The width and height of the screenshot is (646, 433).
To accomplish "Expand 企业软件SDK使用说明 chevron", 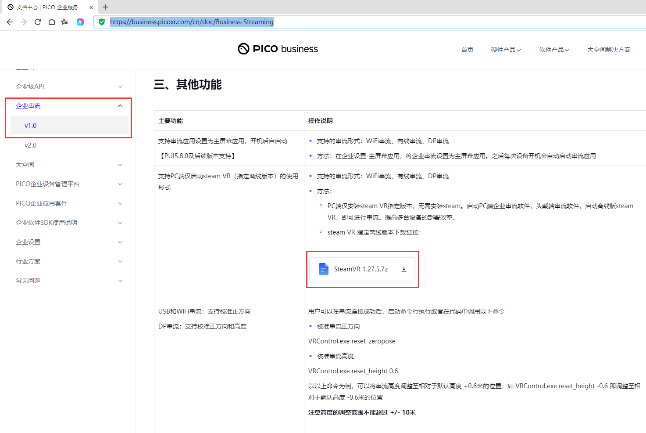I will pos(120,223).
